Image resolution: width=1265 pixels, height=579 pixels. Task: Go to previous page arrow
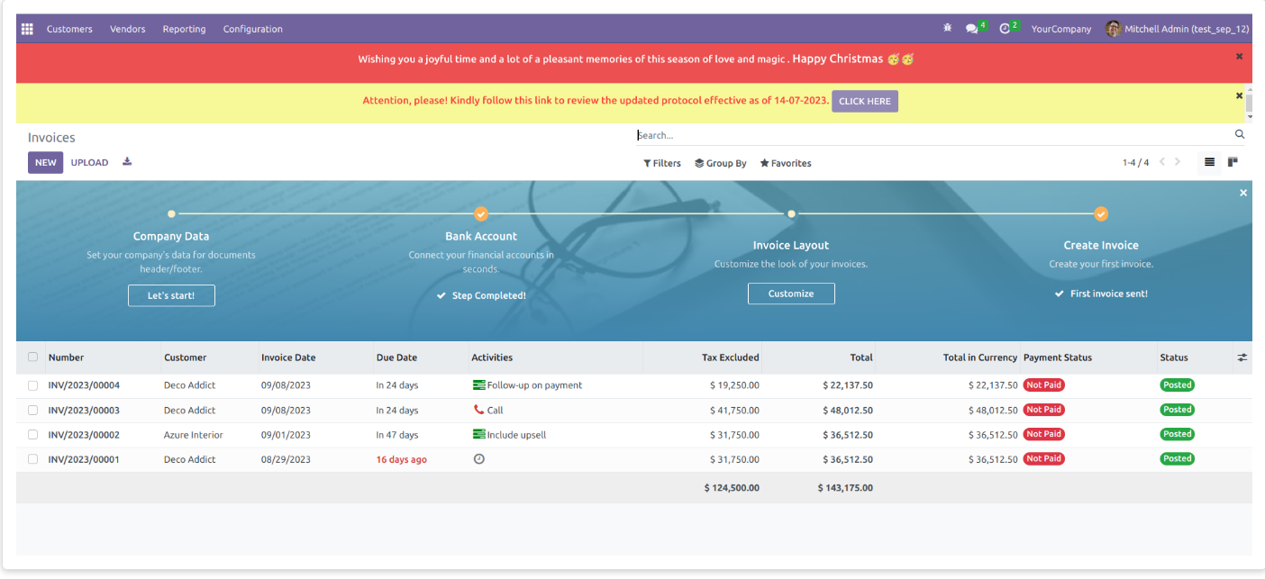click(x=1162, y=162)
